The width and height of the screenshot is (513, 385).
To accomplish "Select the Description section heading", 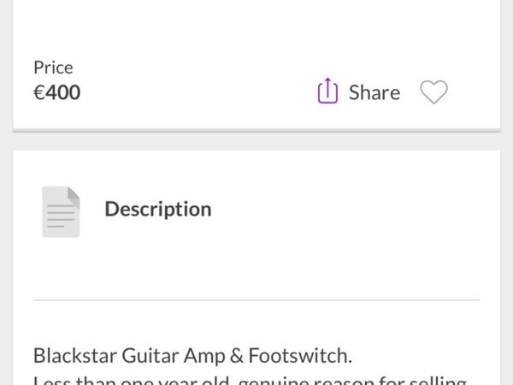I will 157,209.
